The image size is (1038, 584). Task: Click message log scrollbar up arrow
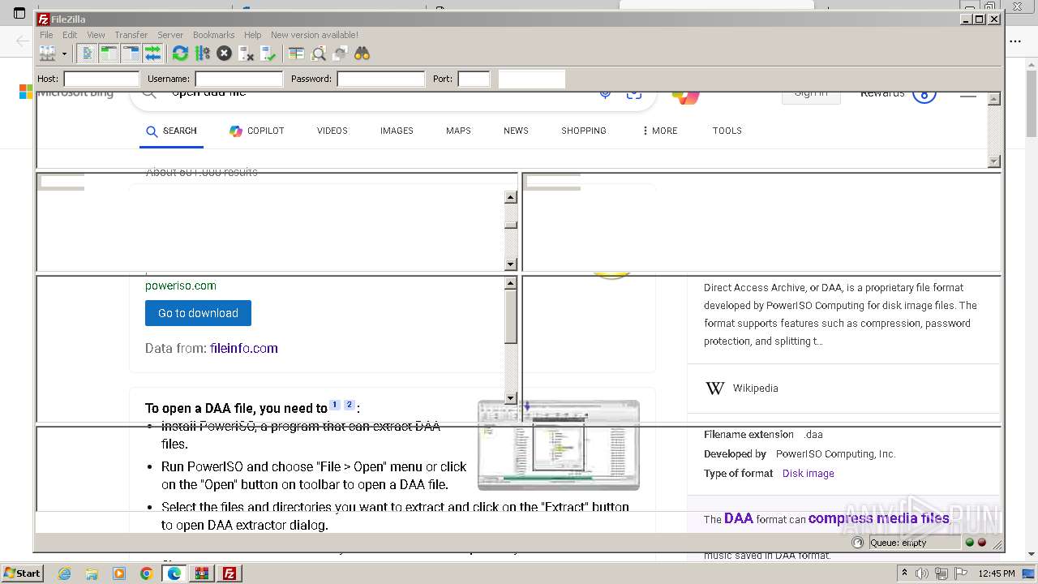(x=994, y=99)
